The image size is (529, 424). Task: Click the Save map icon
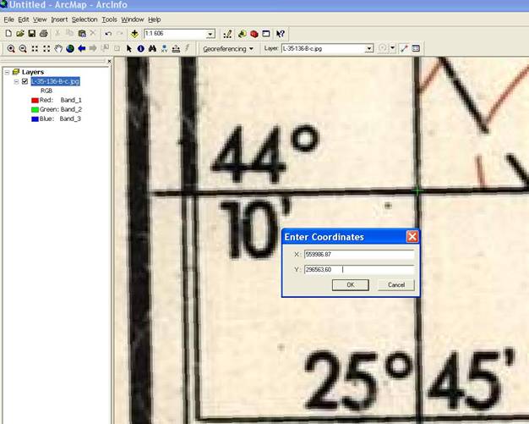pos(31,34)
